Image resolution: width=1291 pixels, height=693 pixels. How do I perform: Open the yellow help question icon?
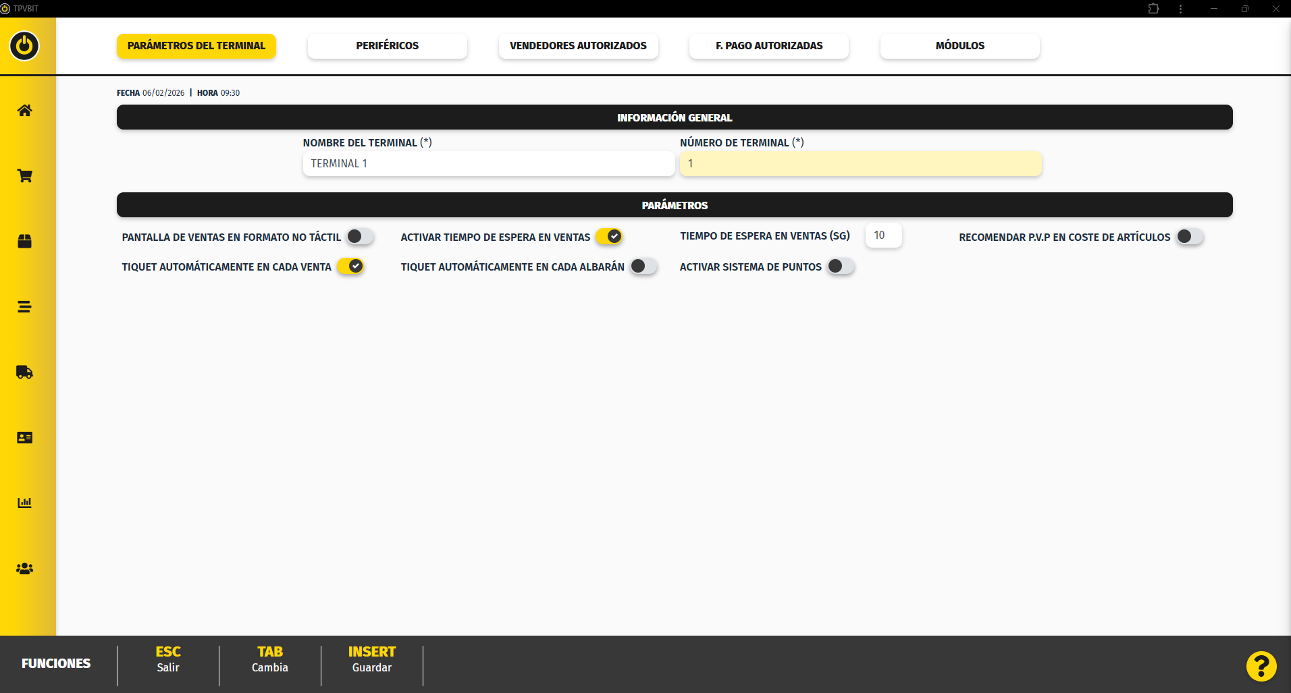(x=1261, y=666)
